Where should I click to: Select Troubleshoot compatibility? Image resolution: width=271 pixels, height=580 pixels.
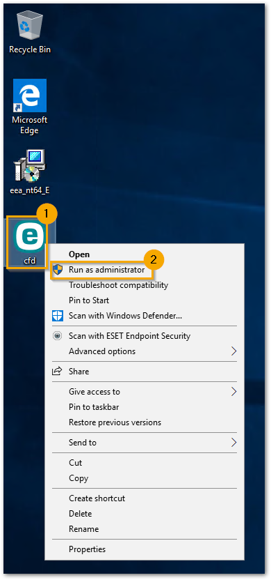145,285
